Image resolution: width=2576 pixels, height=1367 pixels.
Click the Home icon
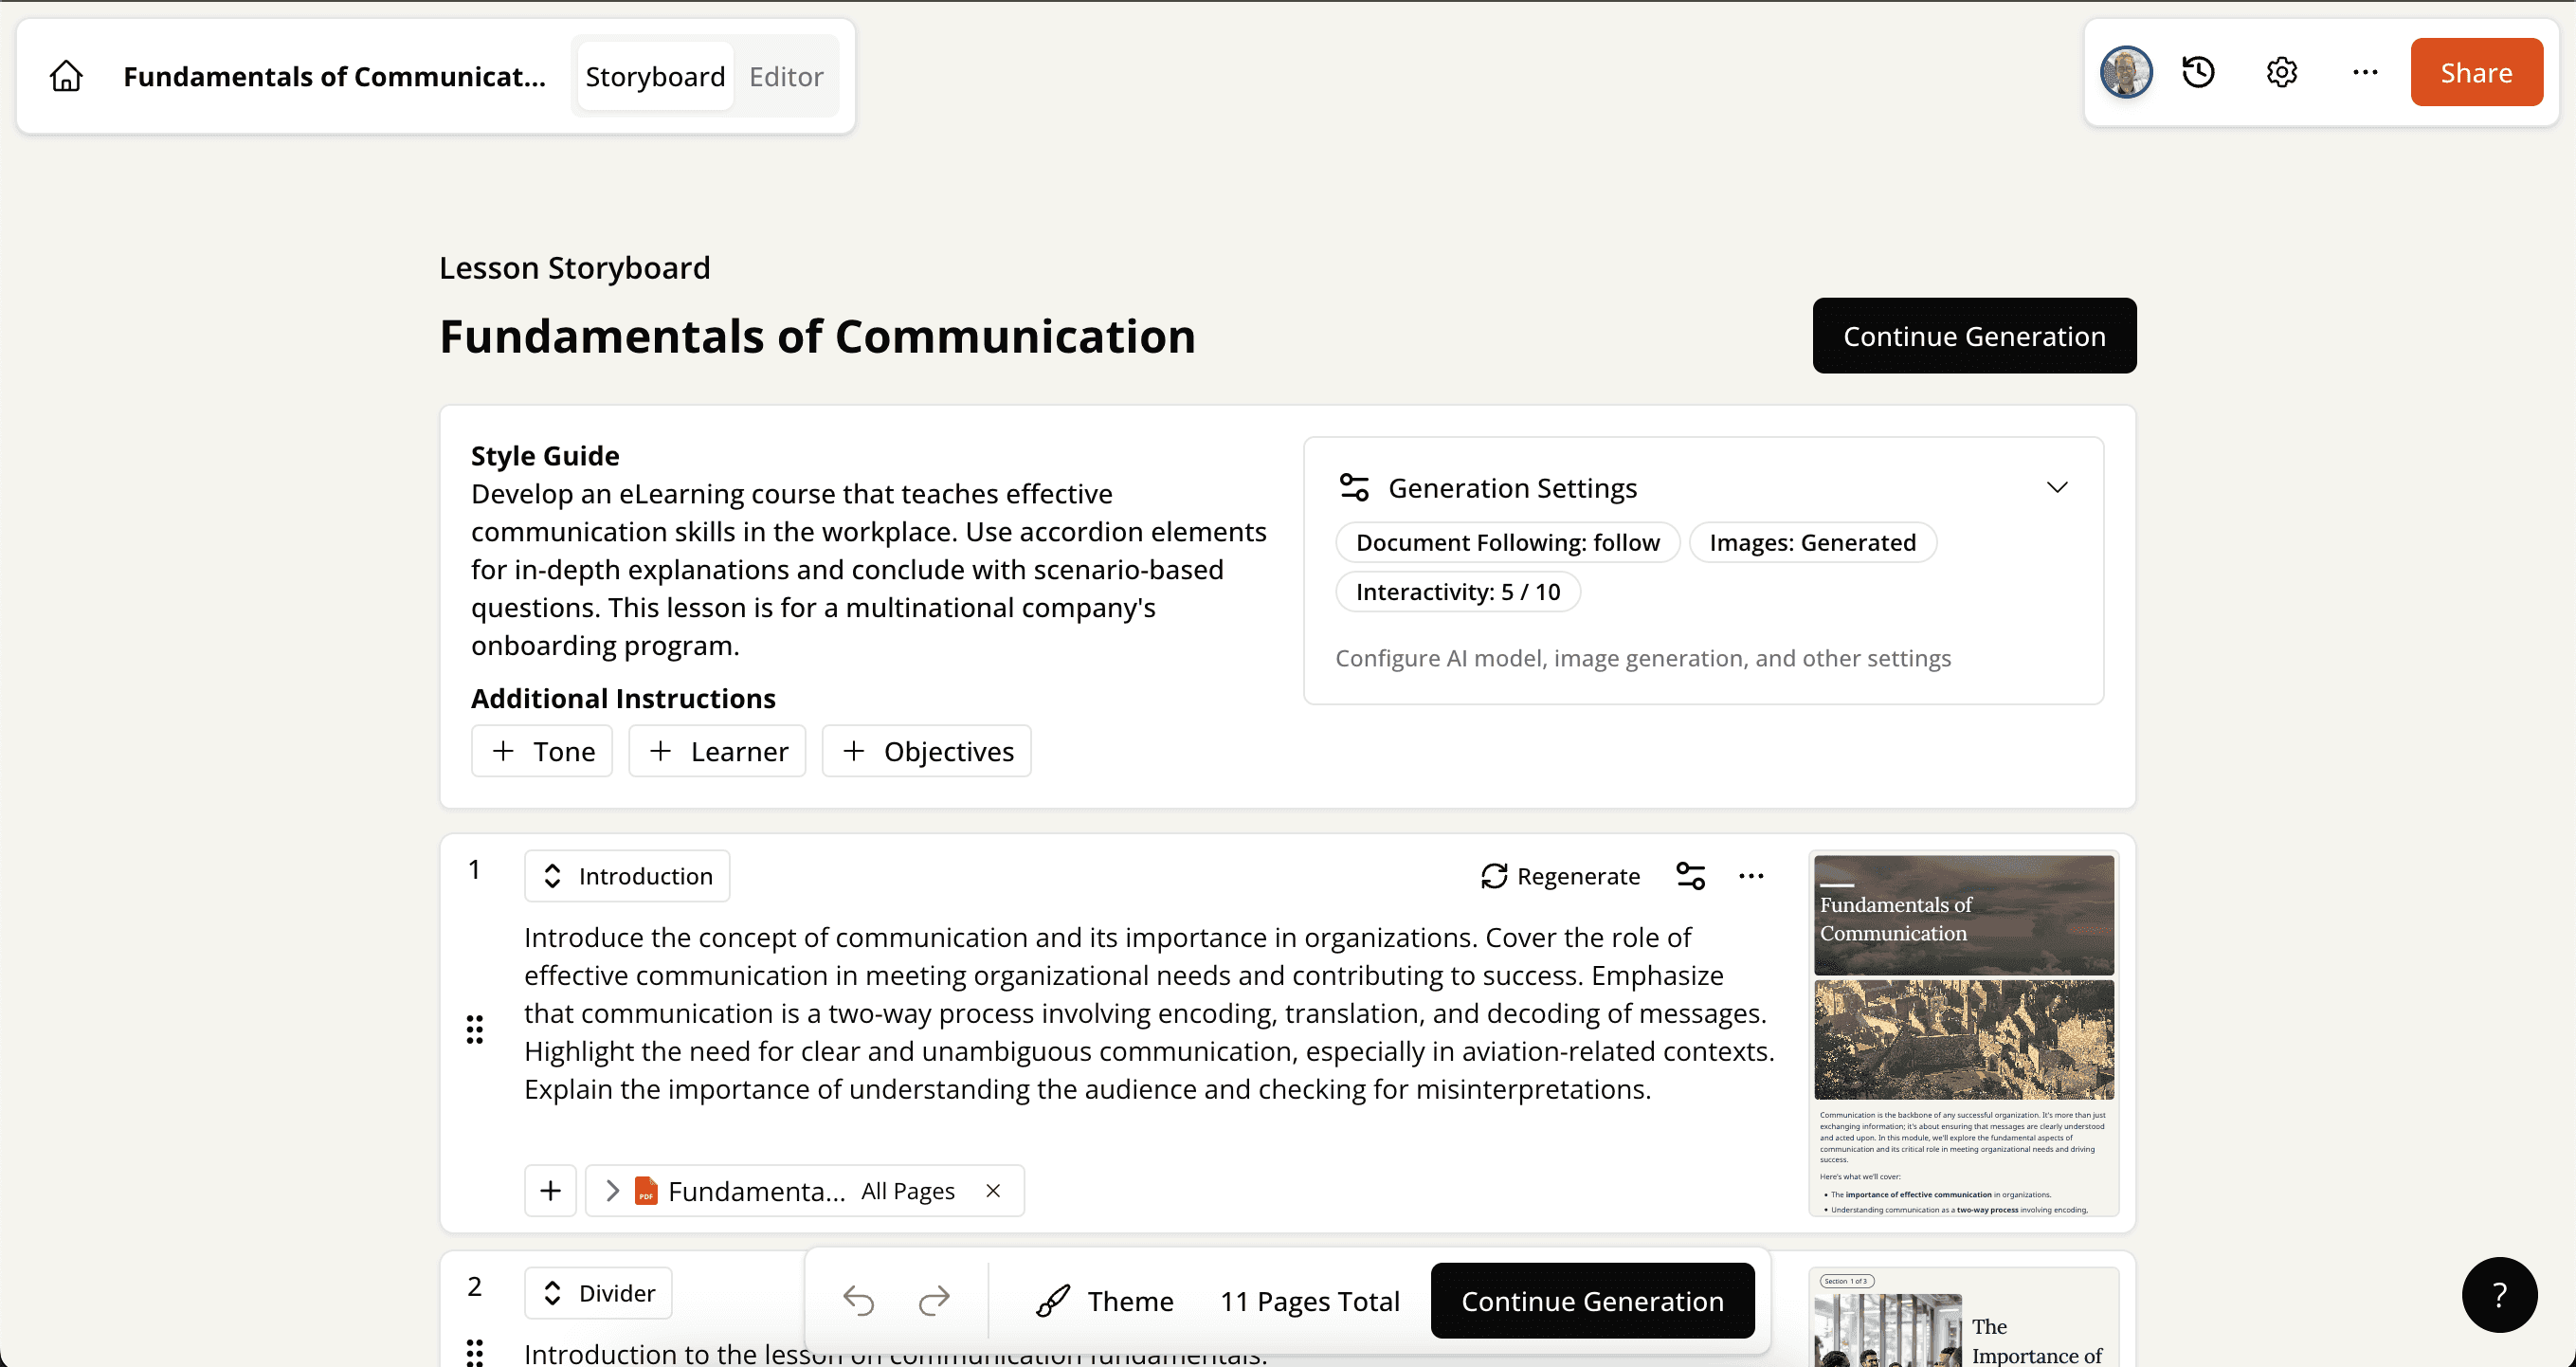click(x=64, y=75)
